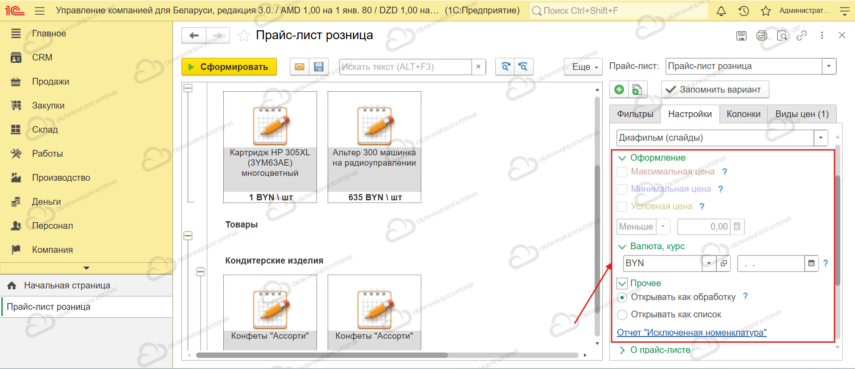Select Открывать как список radio

(622, 315)
